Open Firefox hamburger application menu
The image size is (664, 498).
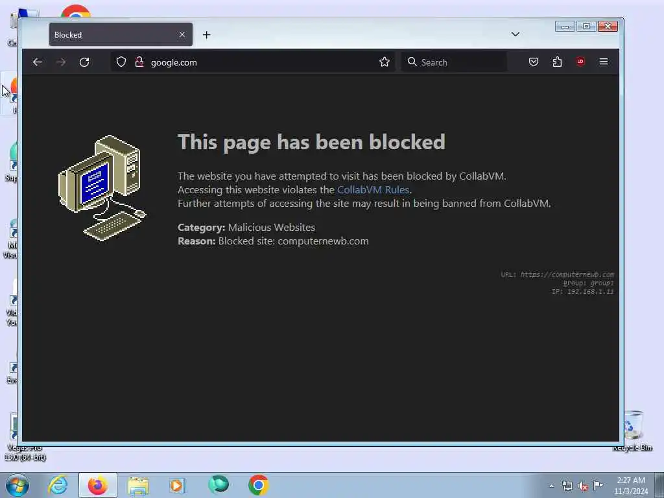click(604, 62)
